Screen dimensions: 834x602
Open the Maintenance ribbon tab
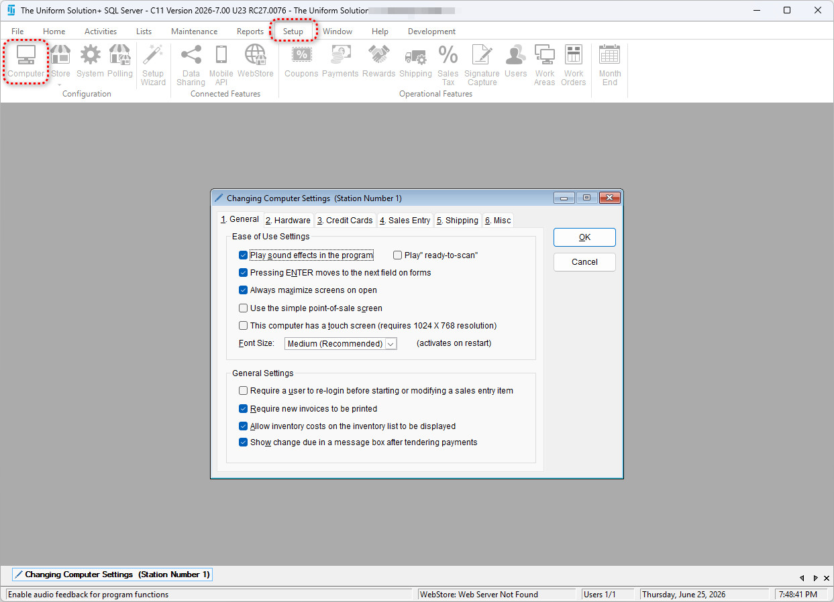(x=194, y=32)
